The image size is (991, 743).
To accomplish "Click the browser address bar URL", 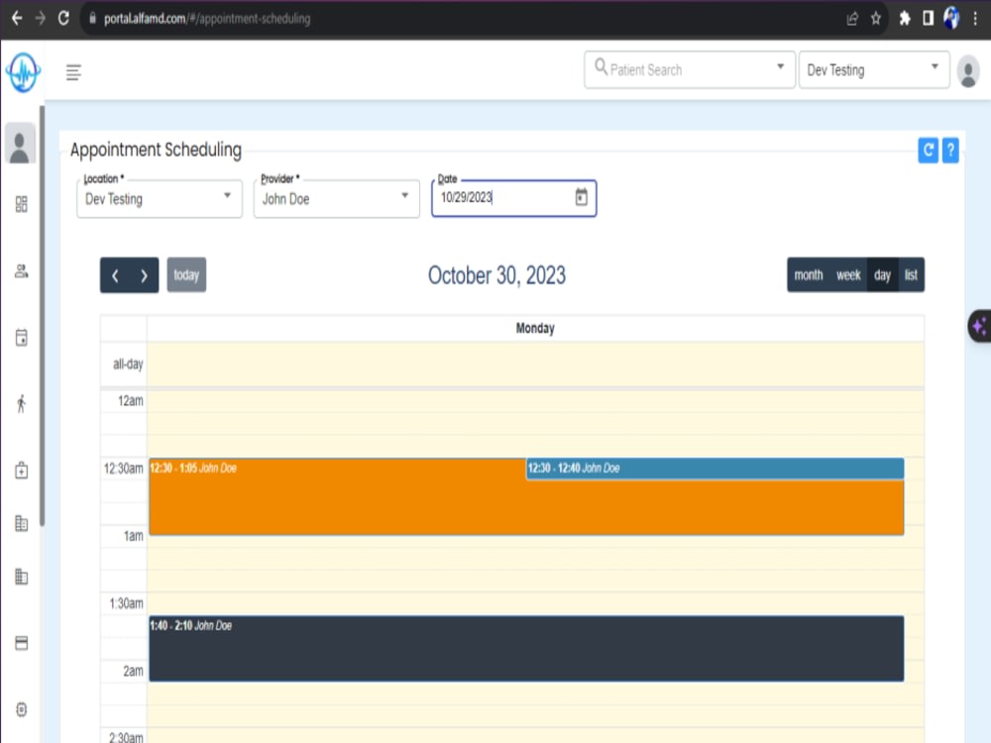I will click(x=207, y=18).
